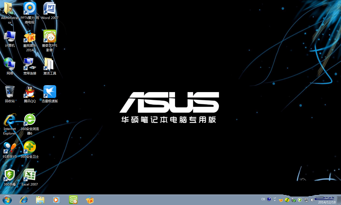The width and height of the screenshot is (341, 205).
Task: Launch PPTV聚力 网络电视 desktop shortcut
Action: point(30,13)
